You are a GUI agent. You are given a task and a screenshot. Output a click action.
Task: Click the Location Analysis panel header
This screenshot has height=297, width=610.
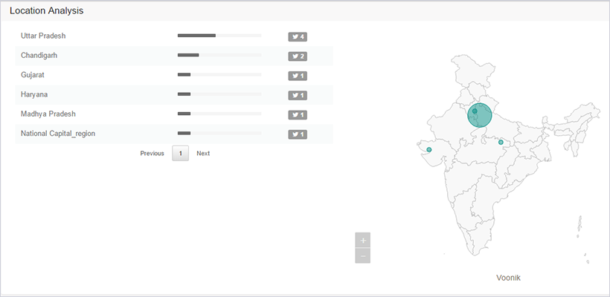[x=46, y=11]
